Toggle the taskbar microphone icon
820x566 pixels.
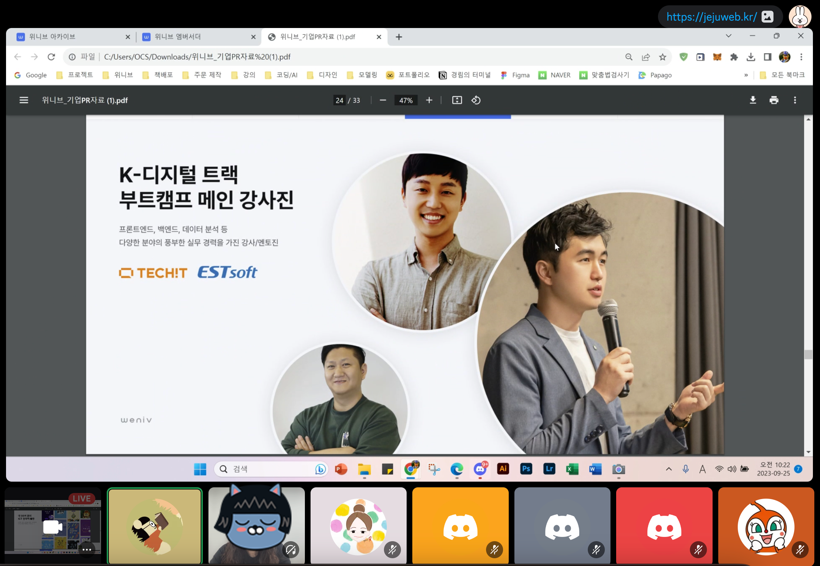[685, 469]
